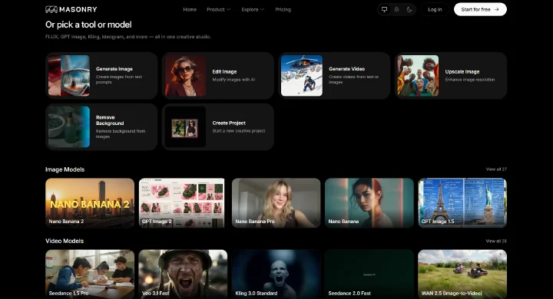
Task: Open the Generate Video tool card
Action: 334,75
